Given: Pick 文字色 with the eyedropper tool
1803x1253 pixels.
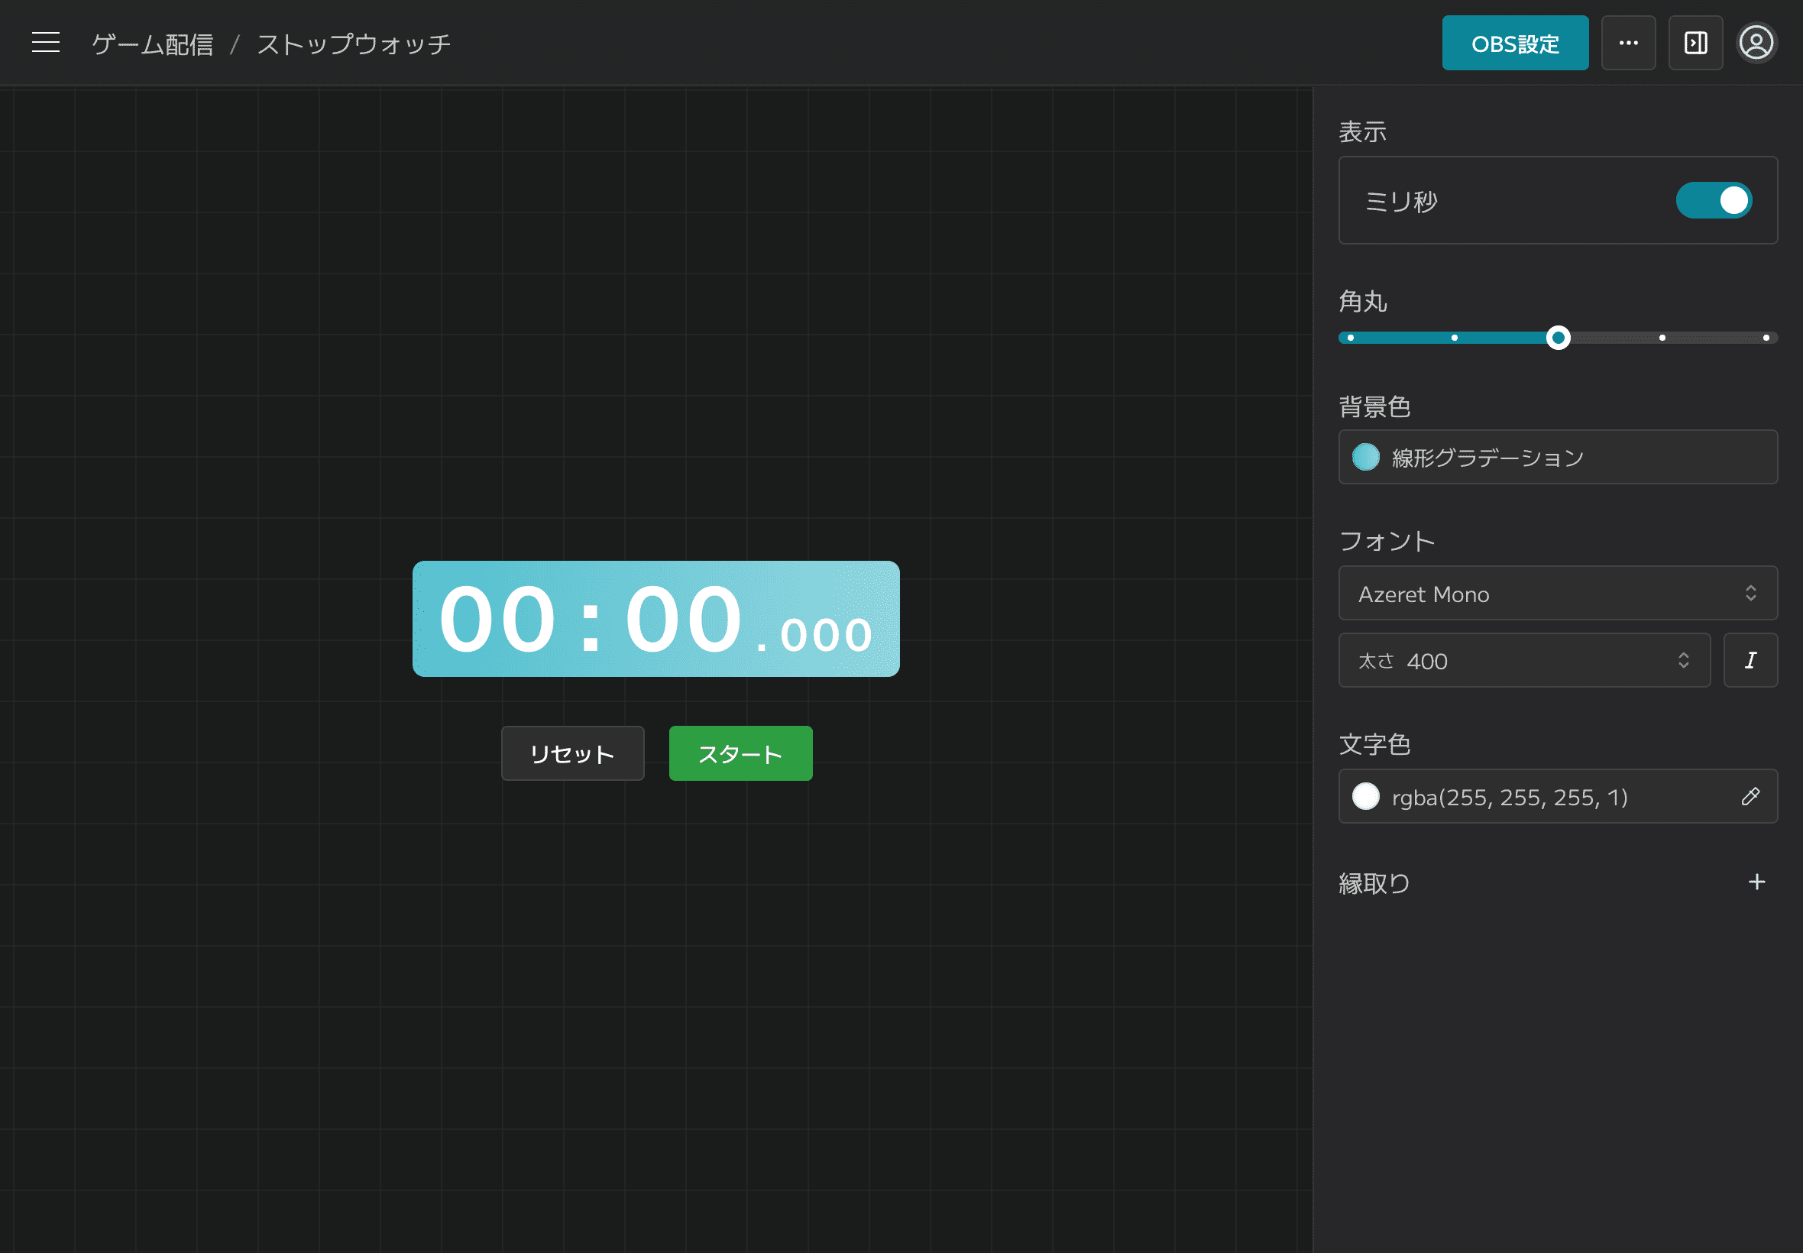Looking at the screenshot, I should click(1750, 797).
